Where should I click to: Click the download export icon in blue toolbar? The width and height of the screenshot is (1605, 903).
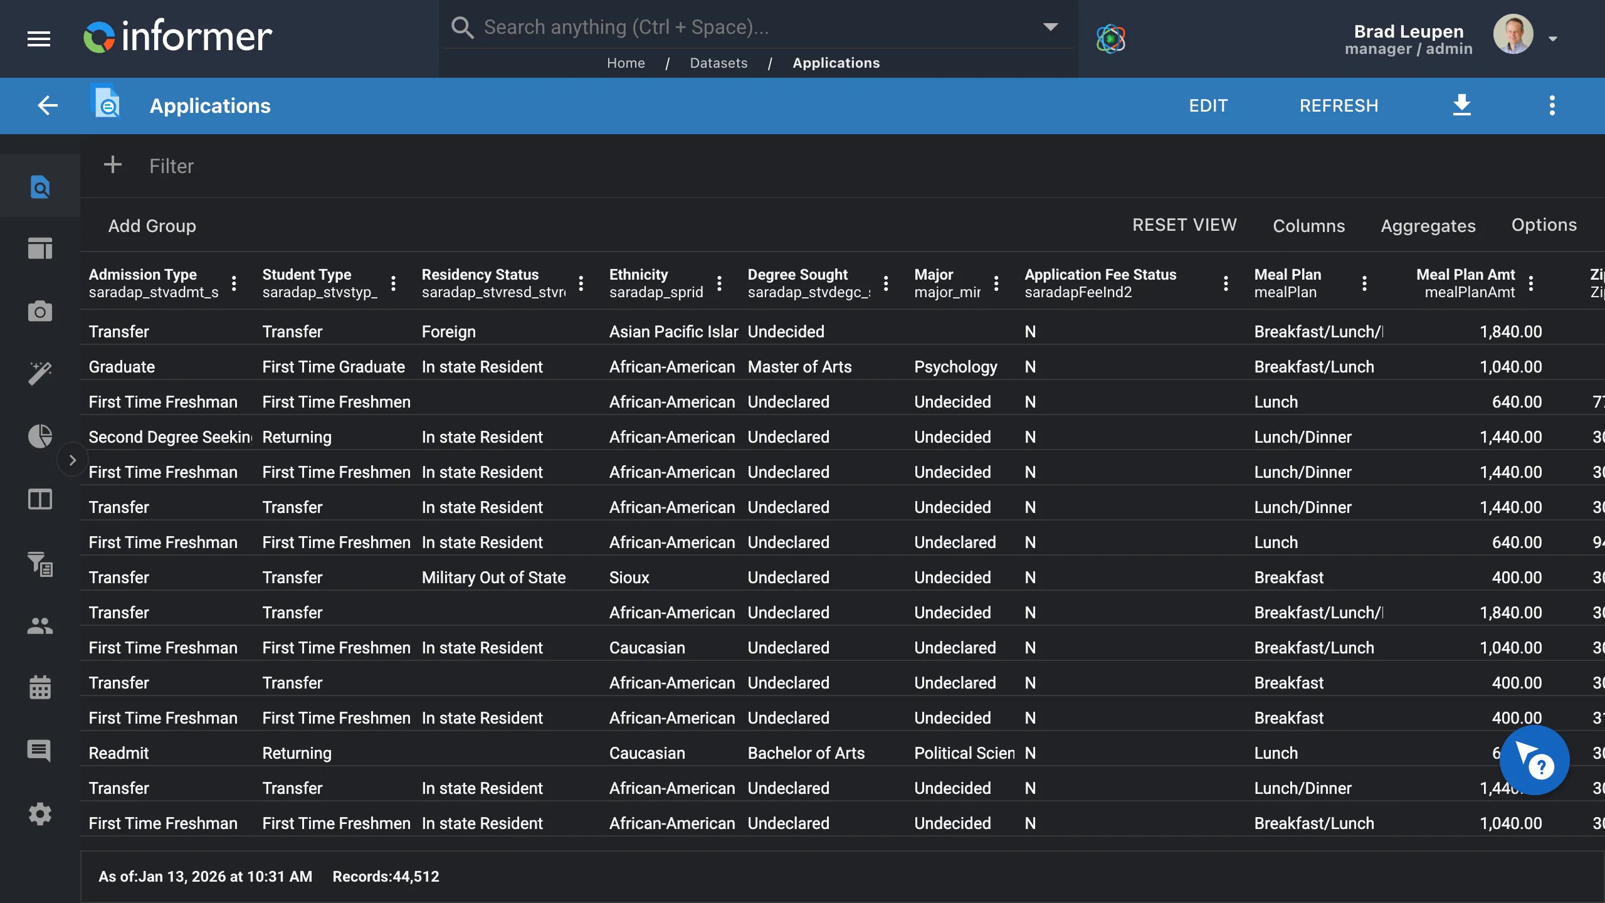click(1463, 105)
